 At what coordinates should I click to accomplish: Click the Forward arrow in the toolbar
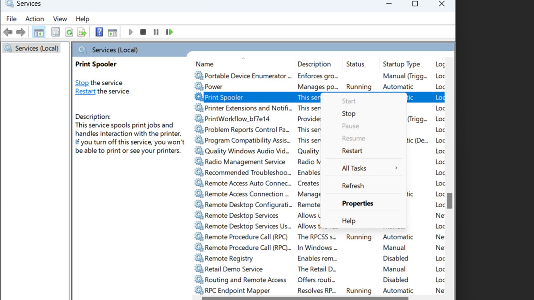tap(20, 32)
